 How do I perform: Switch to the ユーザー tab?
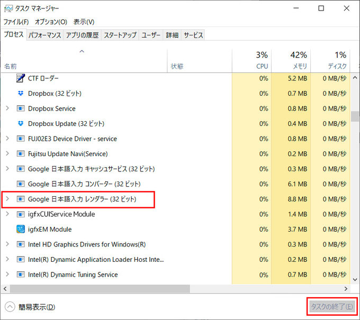coord(150,35)
